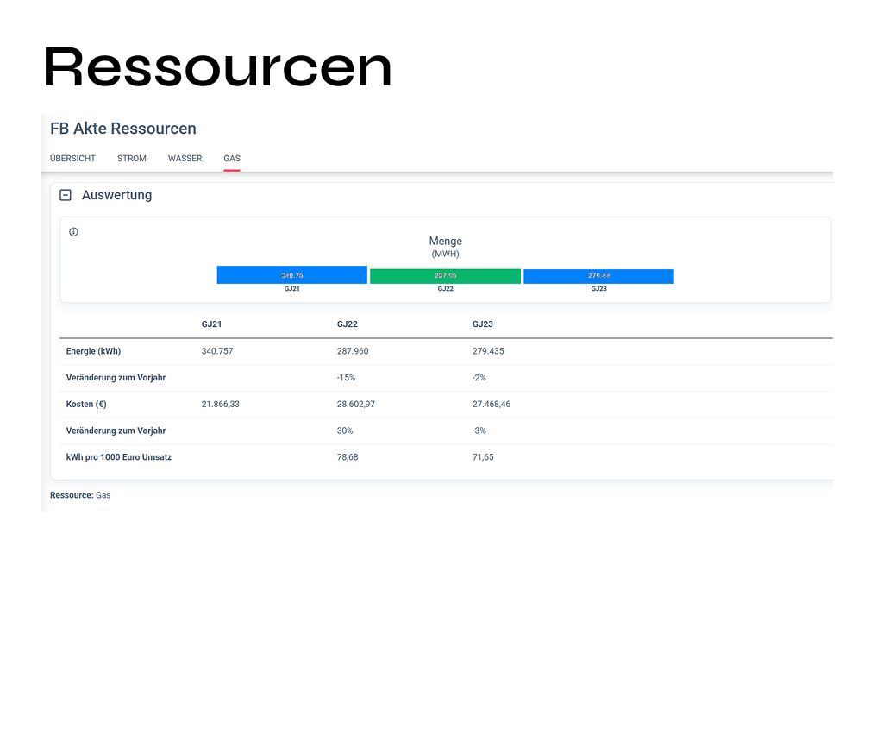Switch to the ÜBERSICHT tab
Image resolution: width=883 pixels, height=748 pixels.
pyautogui.click(x=72, y=158)
